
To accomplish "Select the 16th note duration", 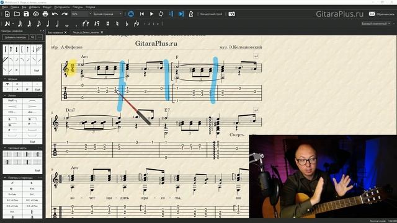I will click(x=29, y=24).
